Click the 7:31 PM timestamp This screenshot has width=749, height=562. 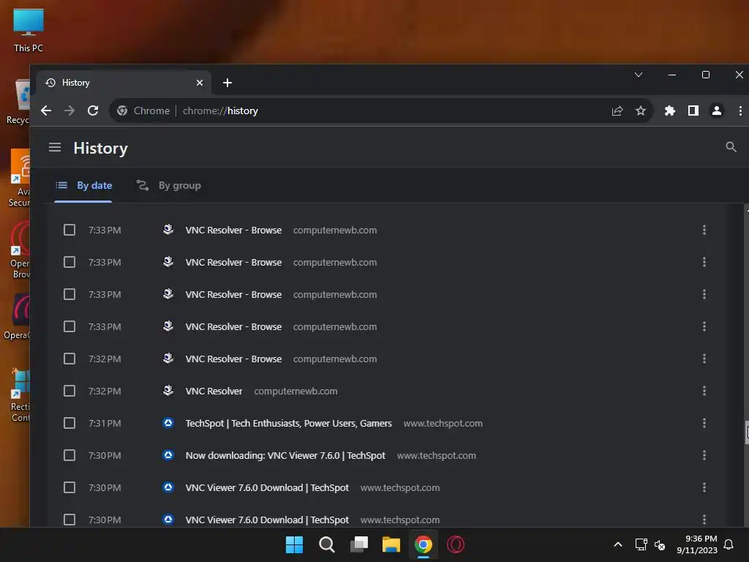click(105, 424)
